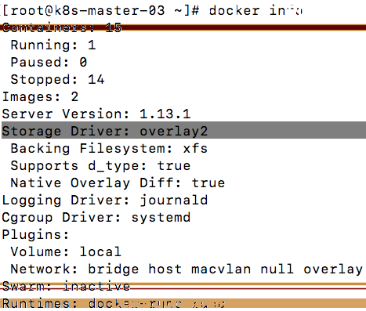The width and height of the screenshot is (366, 311).
Task: Select the Swarm: inactive line
Action: (66, 287)
